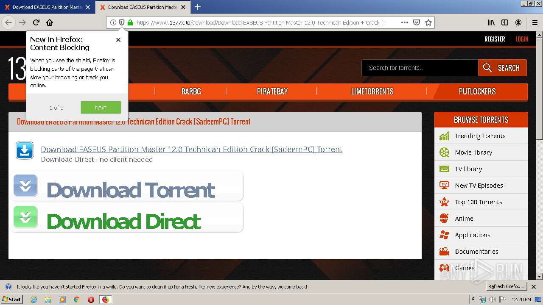Open the PIRATEBAY navigation item
Image resolution: width=543 pixels, height=305 pixels.
(272, 91)
